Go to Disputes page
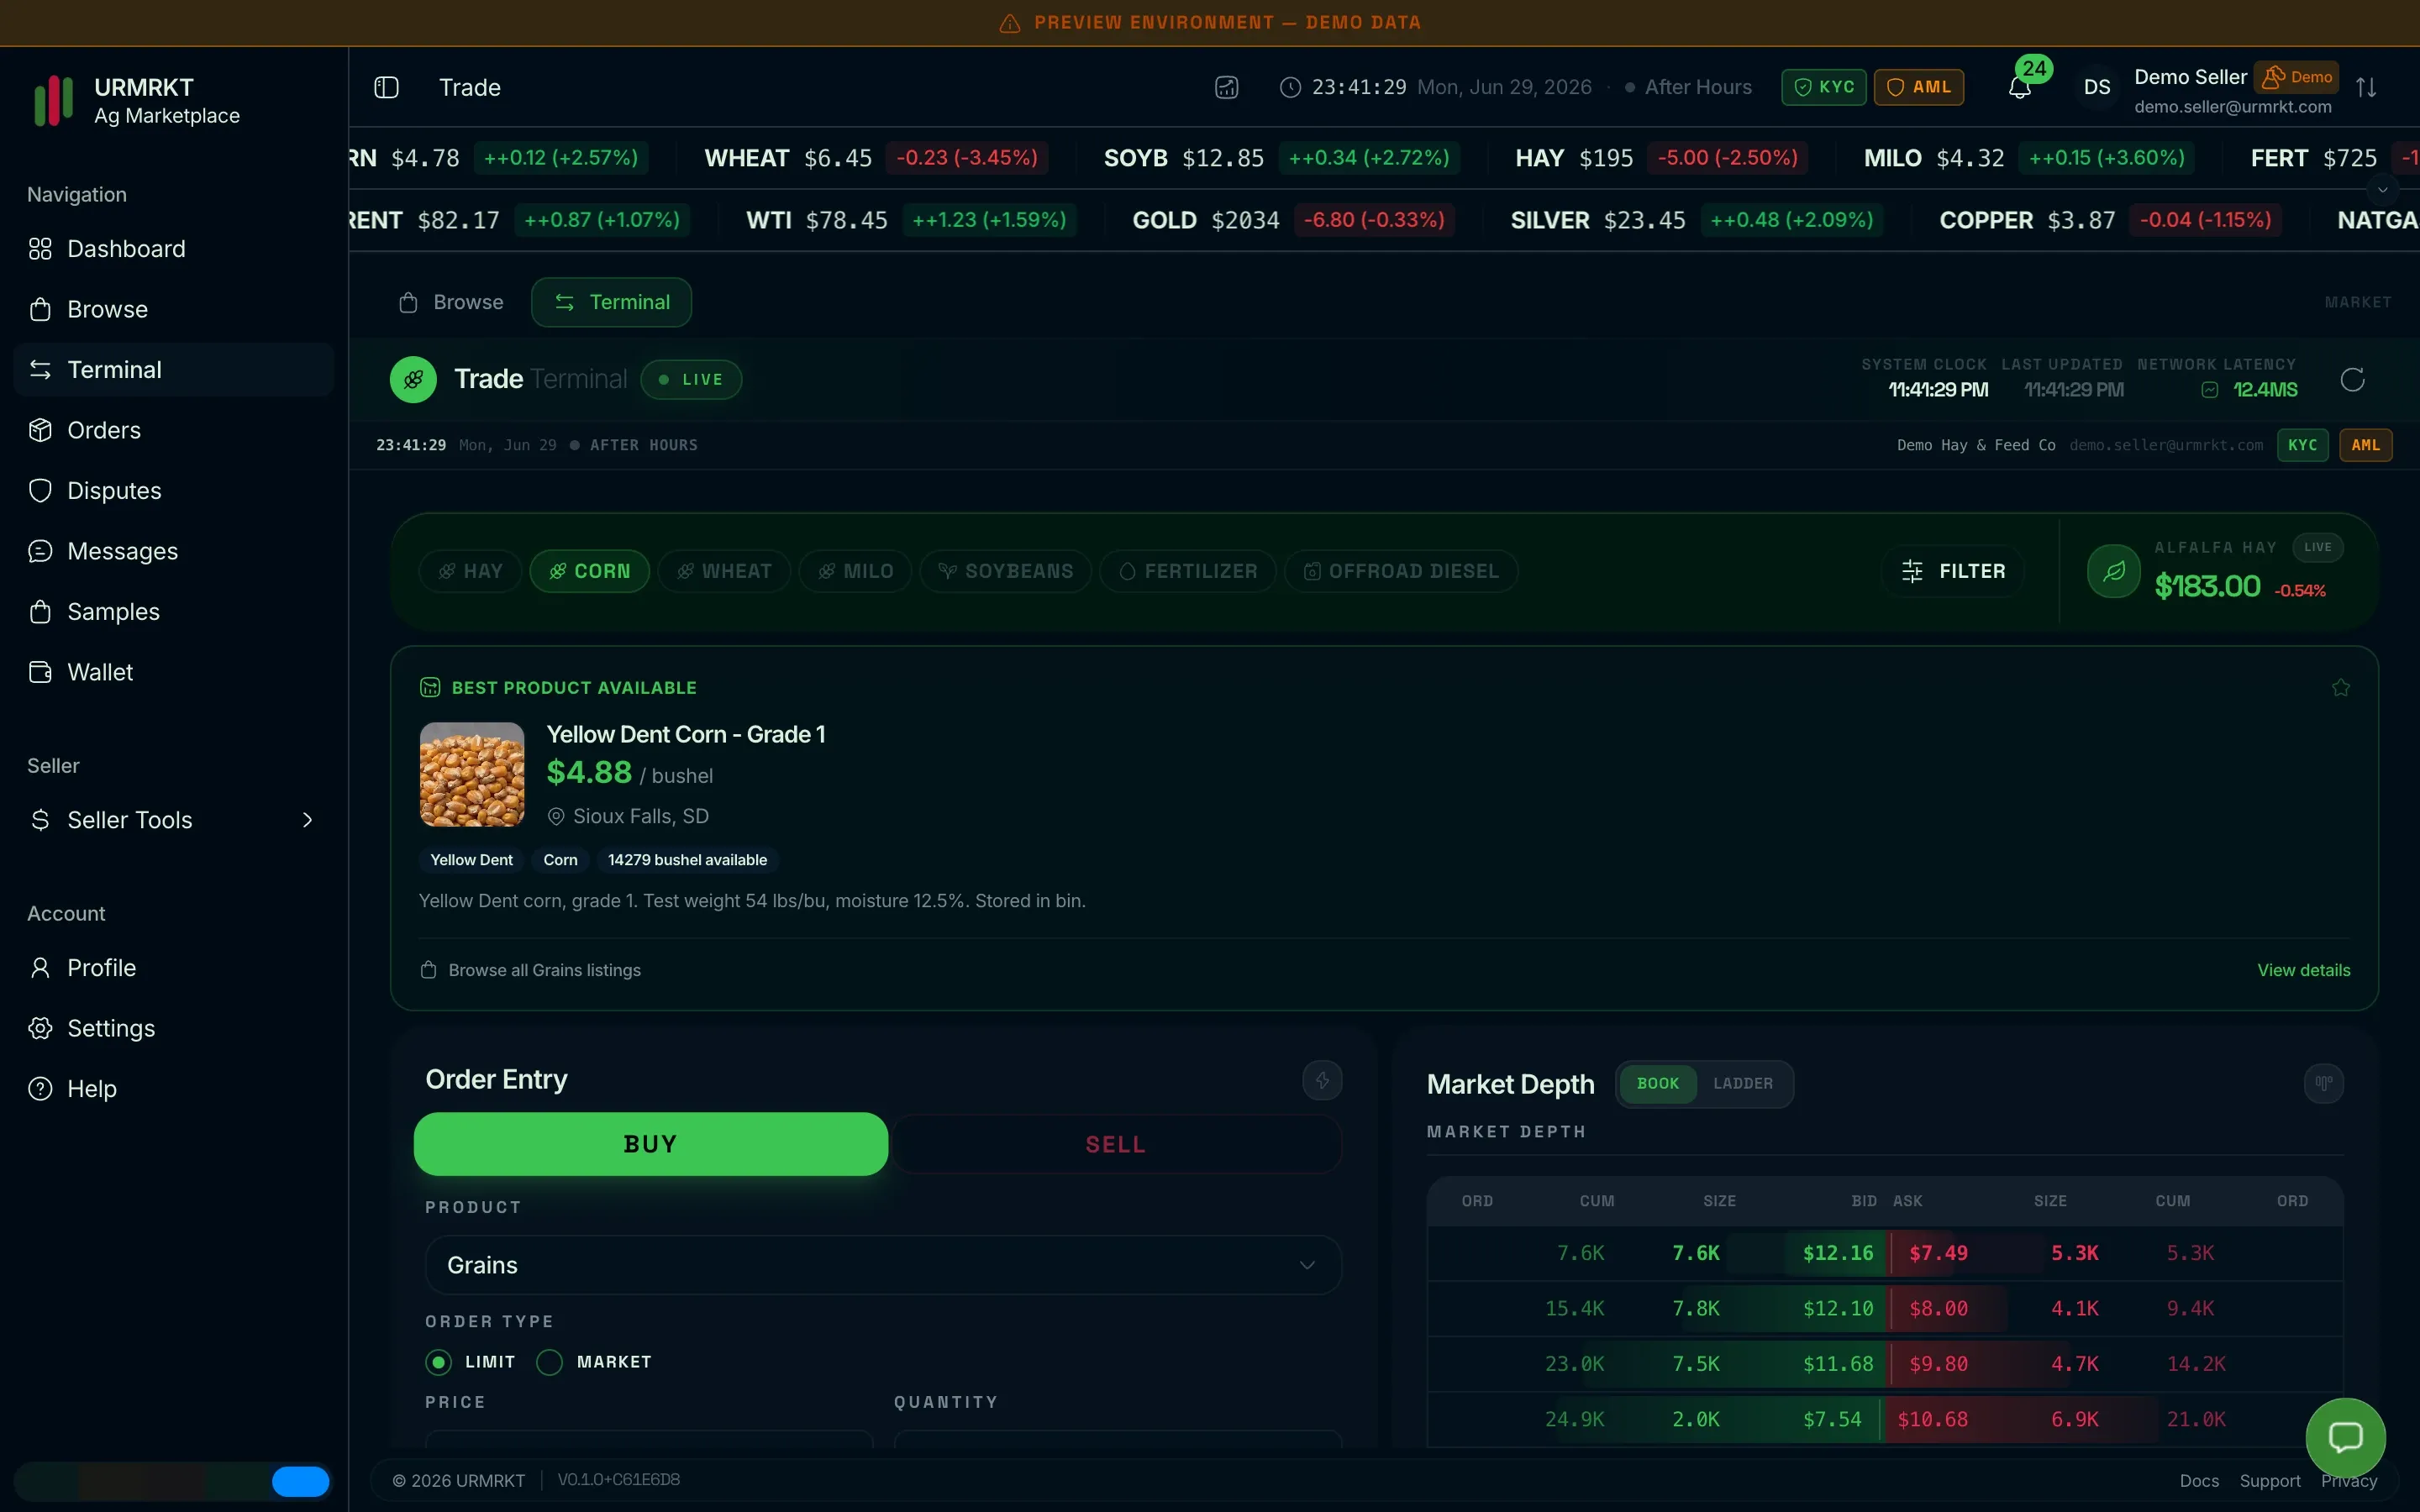 pos(174,491)
